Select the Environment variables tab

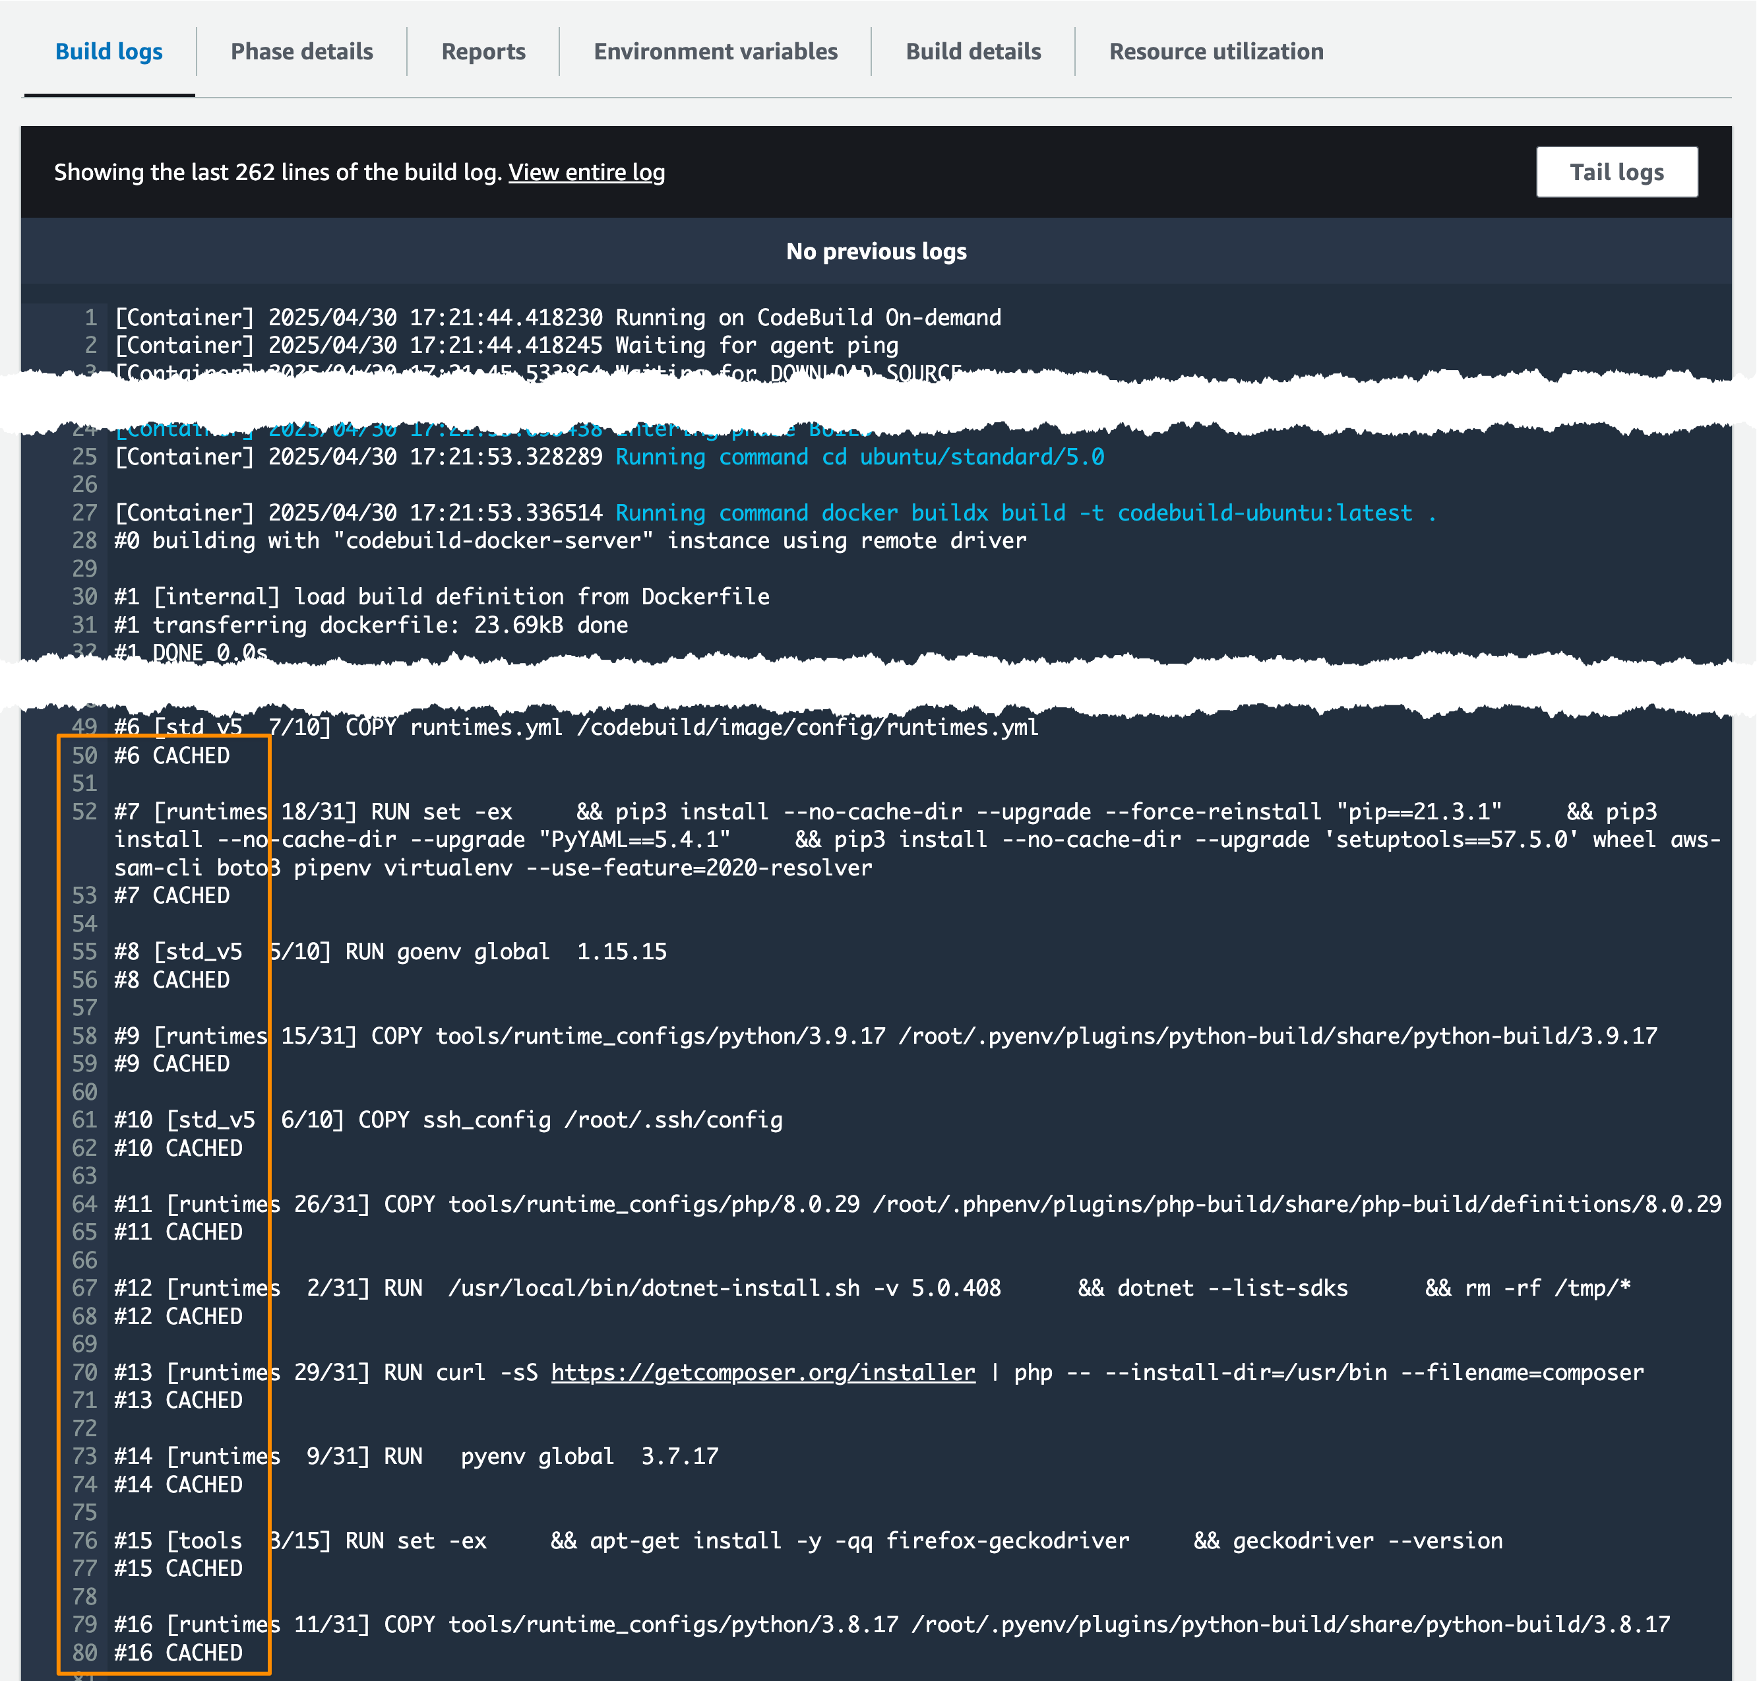715,52
